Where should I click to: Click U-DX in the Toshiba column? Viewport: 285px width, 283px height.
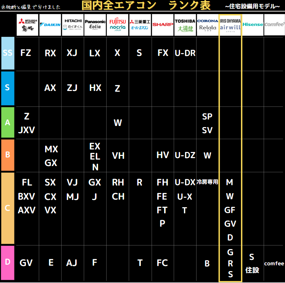point(185,182)
